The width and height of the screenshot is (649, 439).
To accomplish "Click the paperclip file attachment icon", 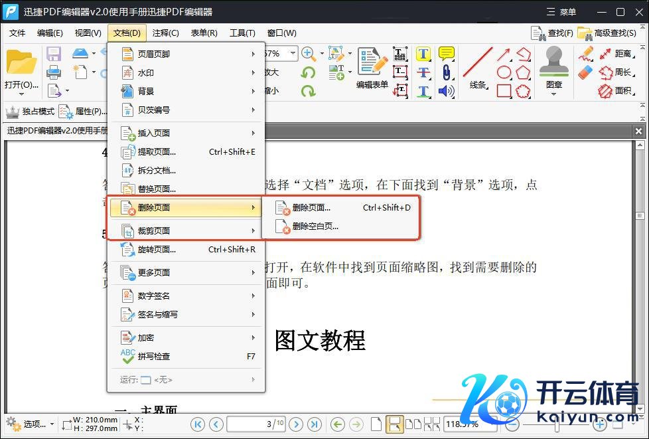I will click(447, 72).
